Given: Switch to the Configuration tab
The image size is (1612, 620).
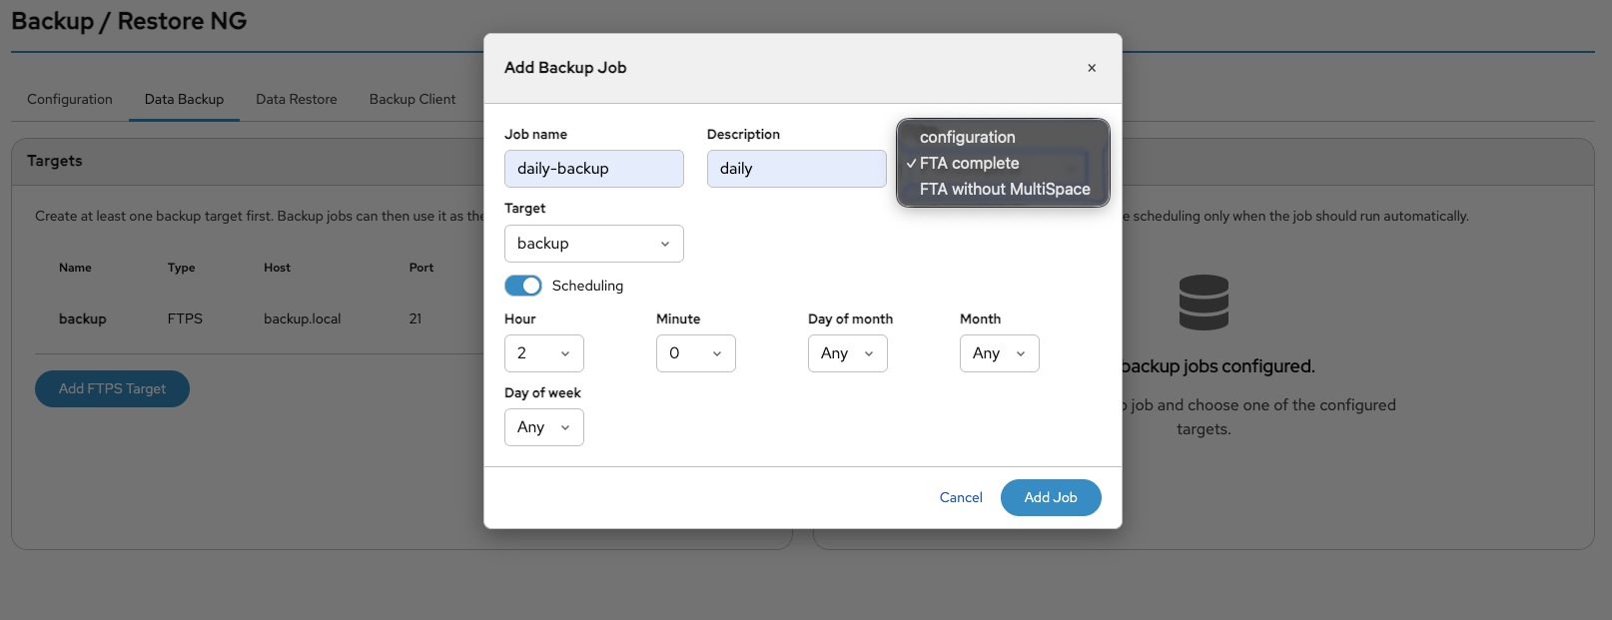Looking at the screenshot, I should [70, 99].
